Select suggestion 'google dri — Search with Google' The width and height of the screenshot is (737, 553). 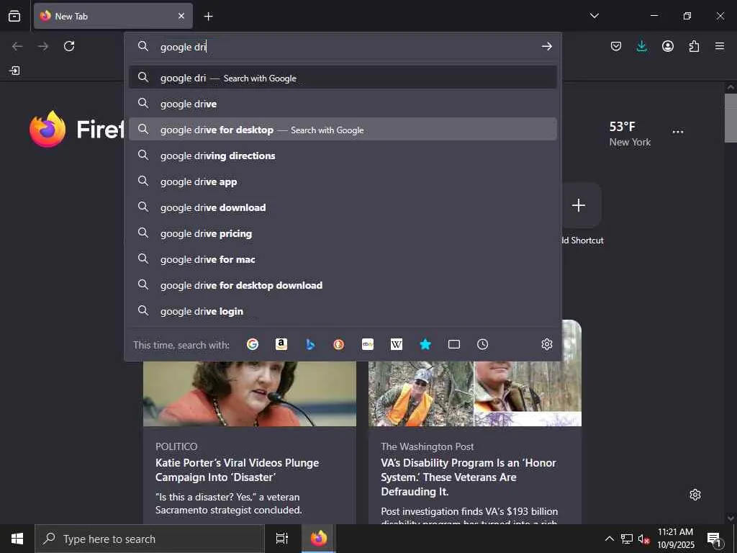pyautogui.click(x=343, y=78)
